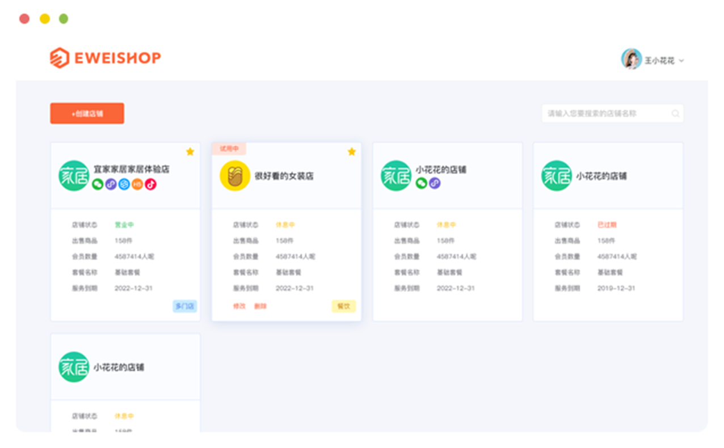Click the +创建店铺 button
Viewport: 724px width, 448px height.
(87, 113)
